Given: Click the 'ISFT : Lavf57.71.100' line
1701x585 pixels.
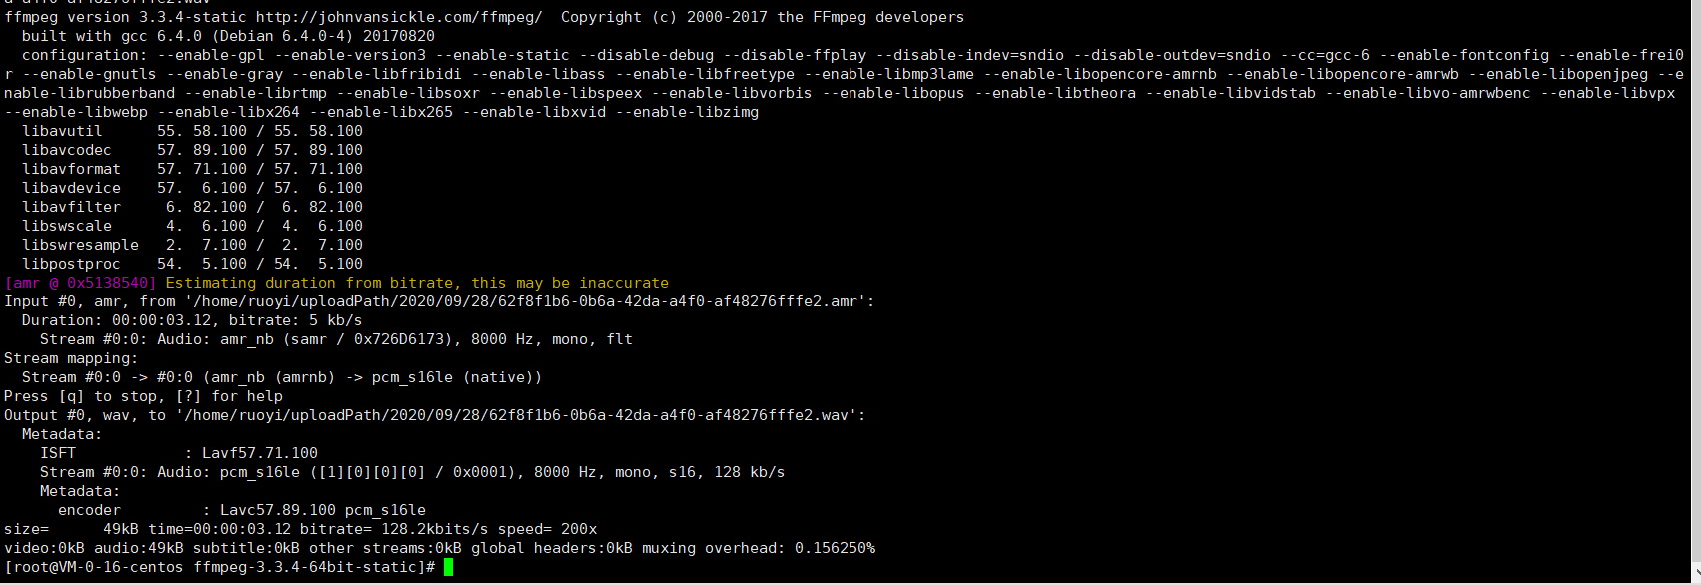Looking at the screenshot, I should 180,453.
